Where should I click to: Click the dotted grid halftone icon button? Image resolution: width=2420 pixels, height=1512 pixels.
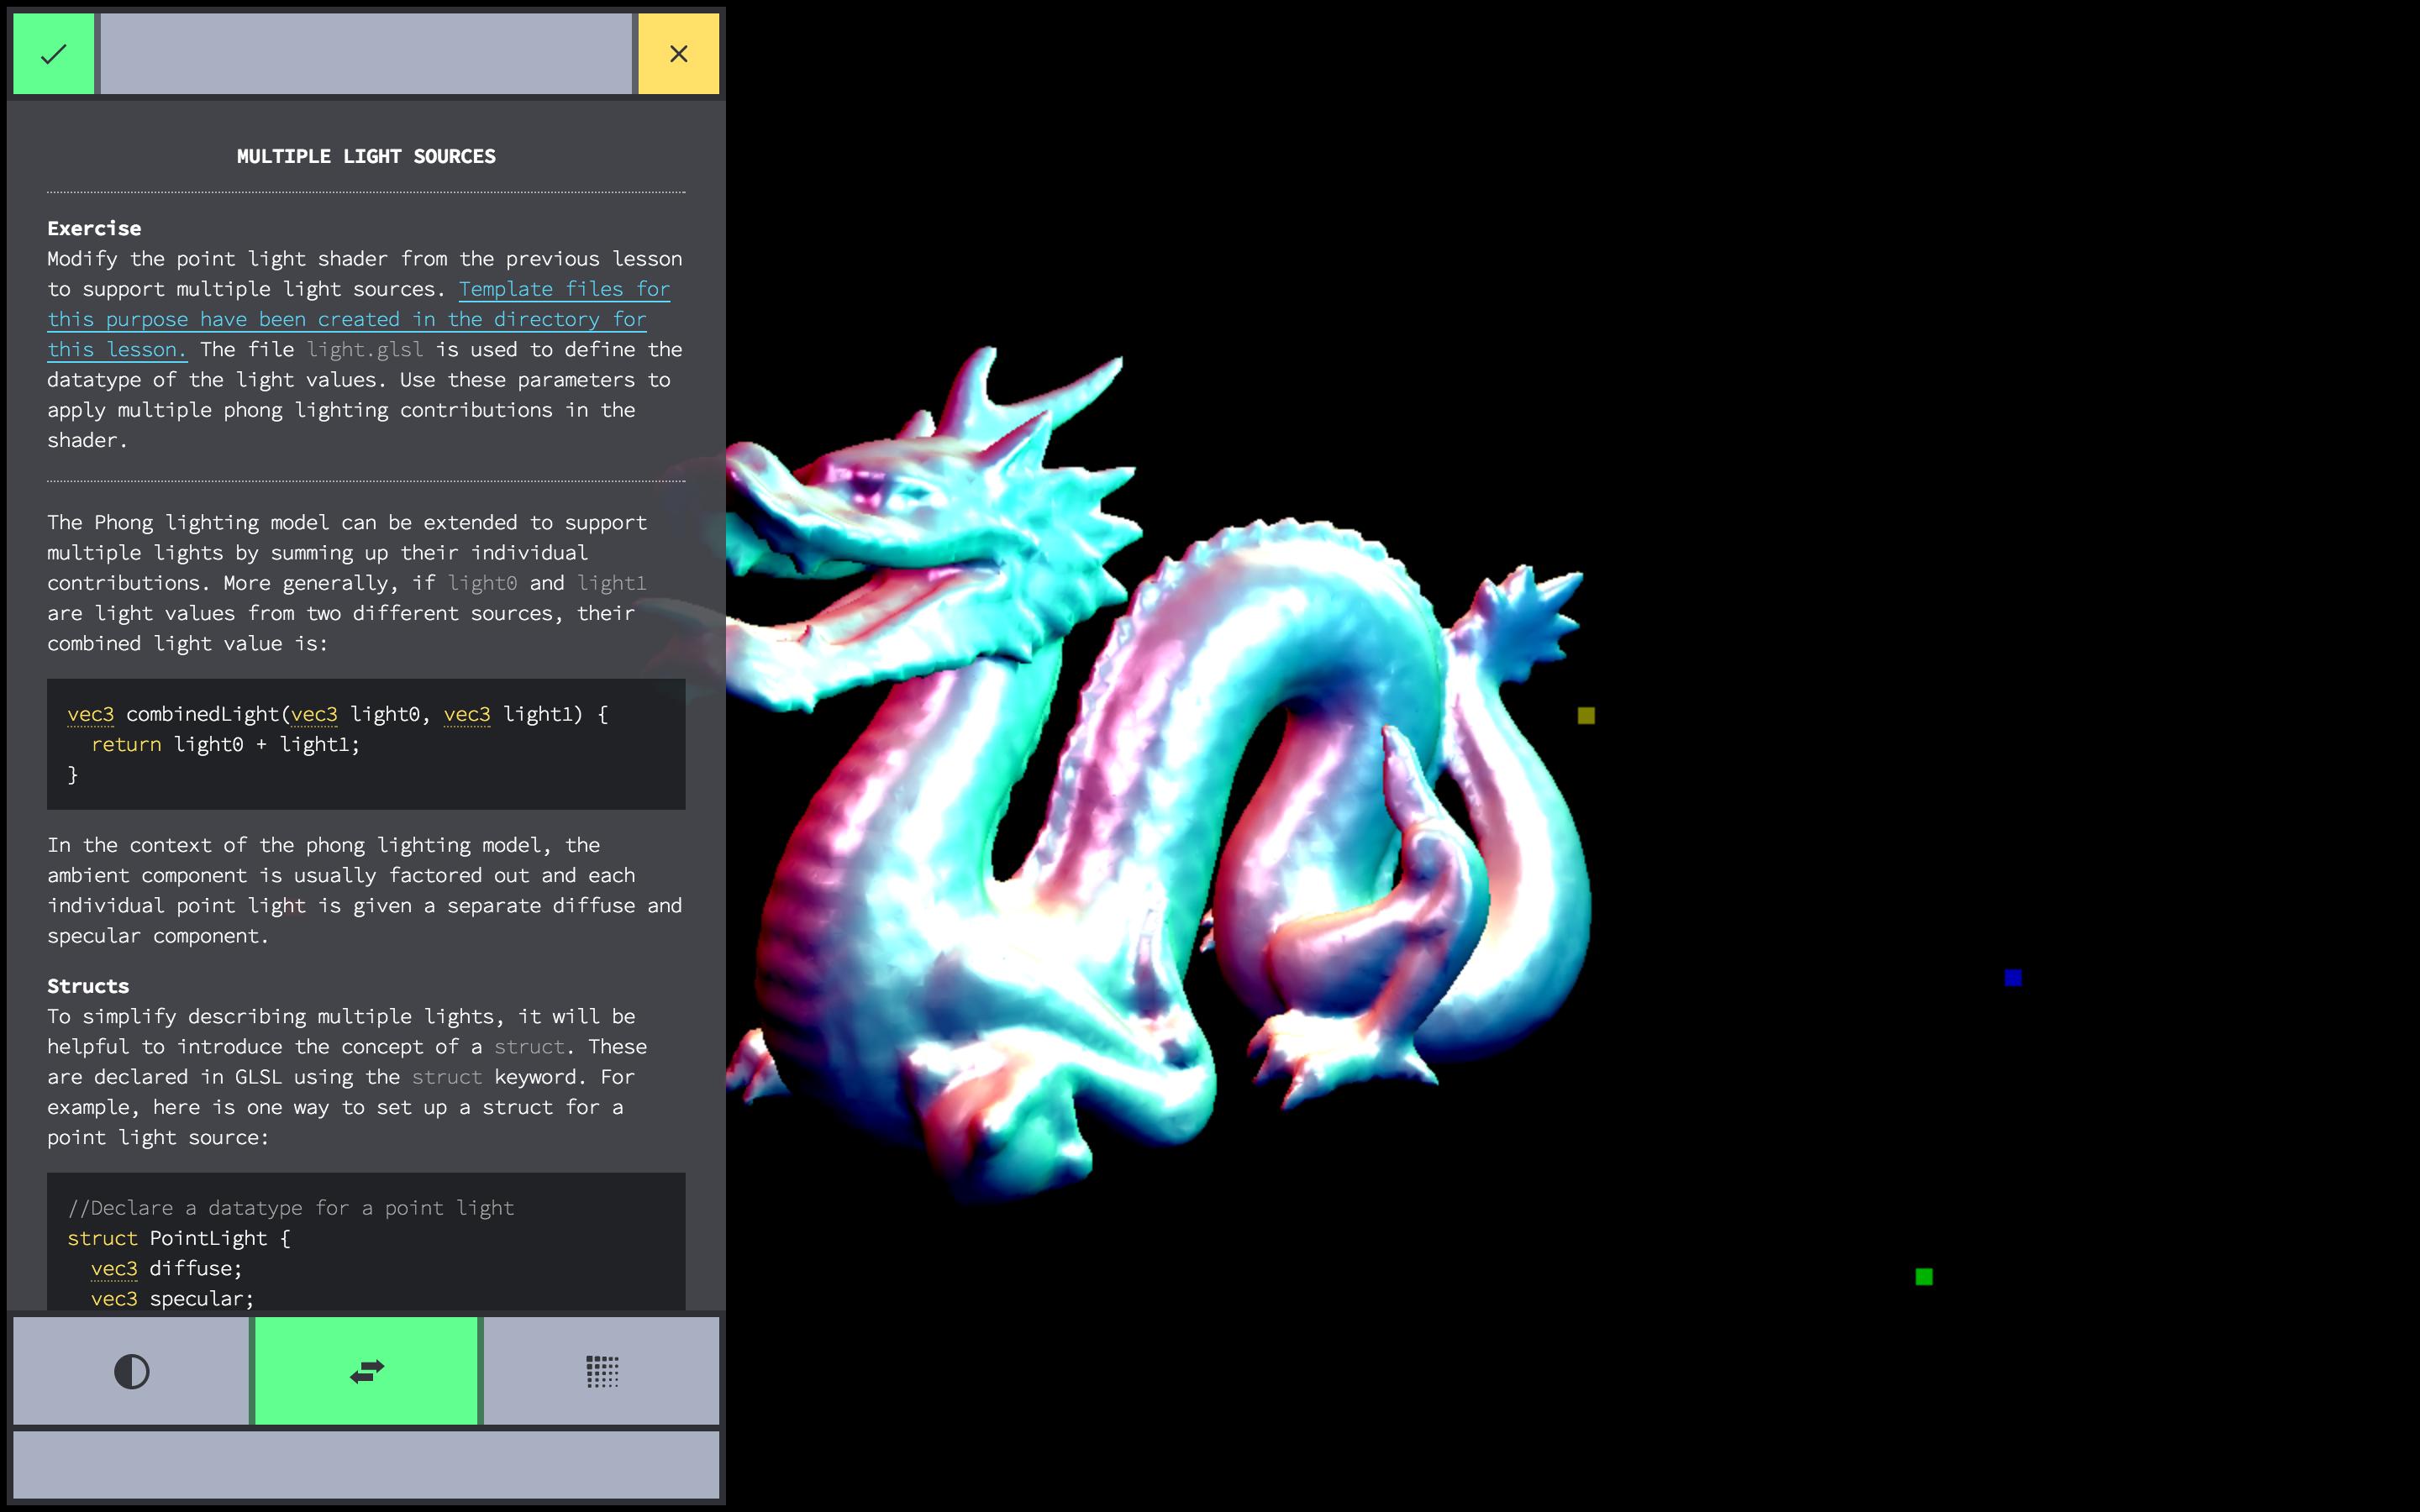pyautogui.click(x=602, y=1371)
